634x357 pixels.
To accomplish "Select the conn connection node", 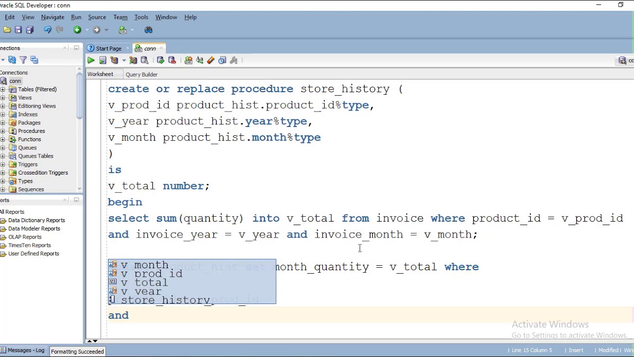I will (15, 81).
